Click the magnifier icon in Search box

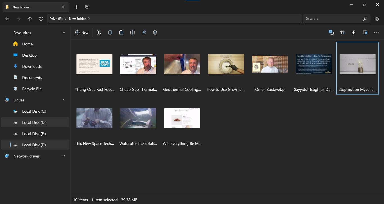pyautogui.click(x=365, y=19)
